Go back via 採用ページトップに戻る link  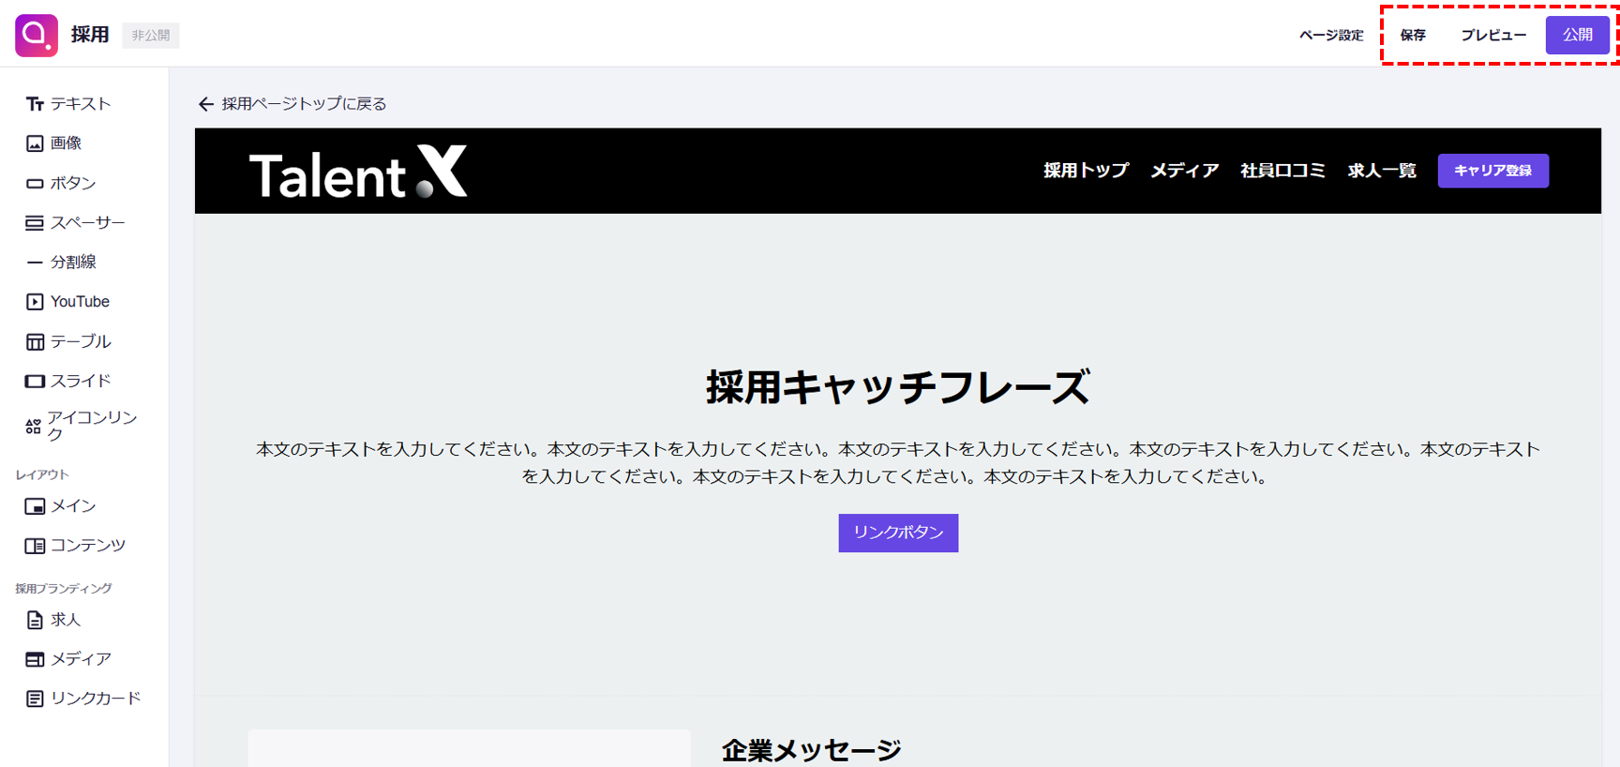tap(292, 104)
